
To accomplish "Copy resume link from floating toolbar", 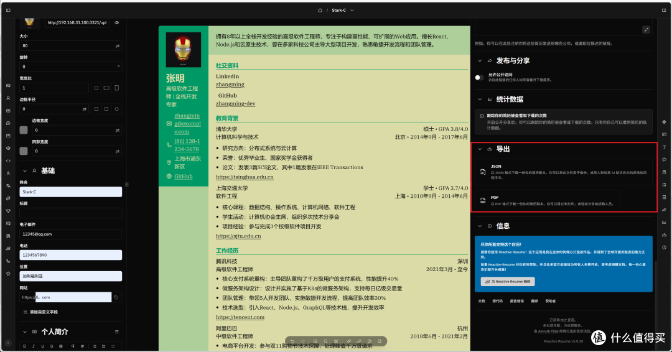I will tap(359, 341).
